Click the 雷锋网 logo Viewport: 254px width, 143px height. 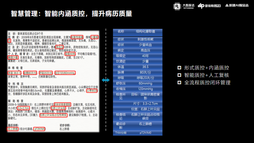pyautogui.click(x=209, y=6)
